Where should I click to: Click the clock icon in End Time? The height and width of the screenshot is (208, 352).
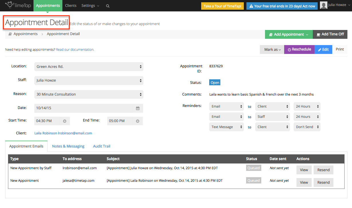click(138, 121)
